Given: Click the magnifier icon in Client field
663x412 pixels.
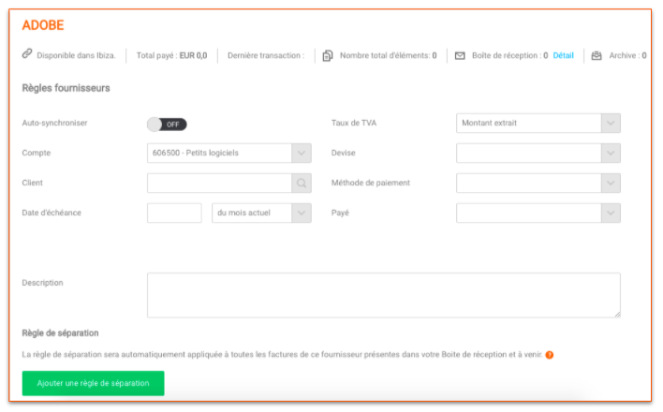Looking at the screenshot, I should coord(302,184).
